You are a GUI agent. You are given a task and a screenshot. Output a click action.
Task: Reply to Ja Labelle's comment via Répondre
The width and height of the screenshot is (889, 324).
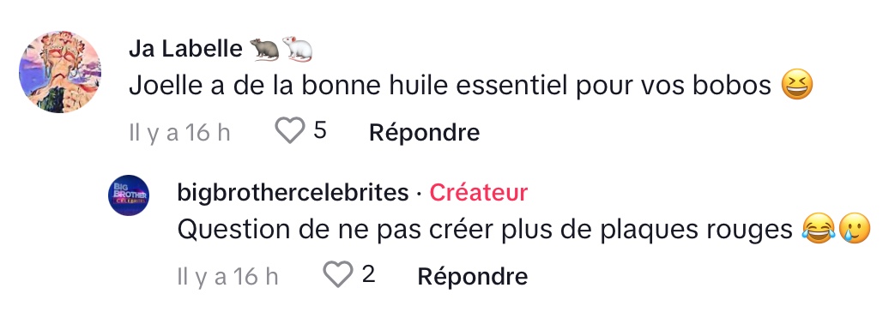(424, 133)
